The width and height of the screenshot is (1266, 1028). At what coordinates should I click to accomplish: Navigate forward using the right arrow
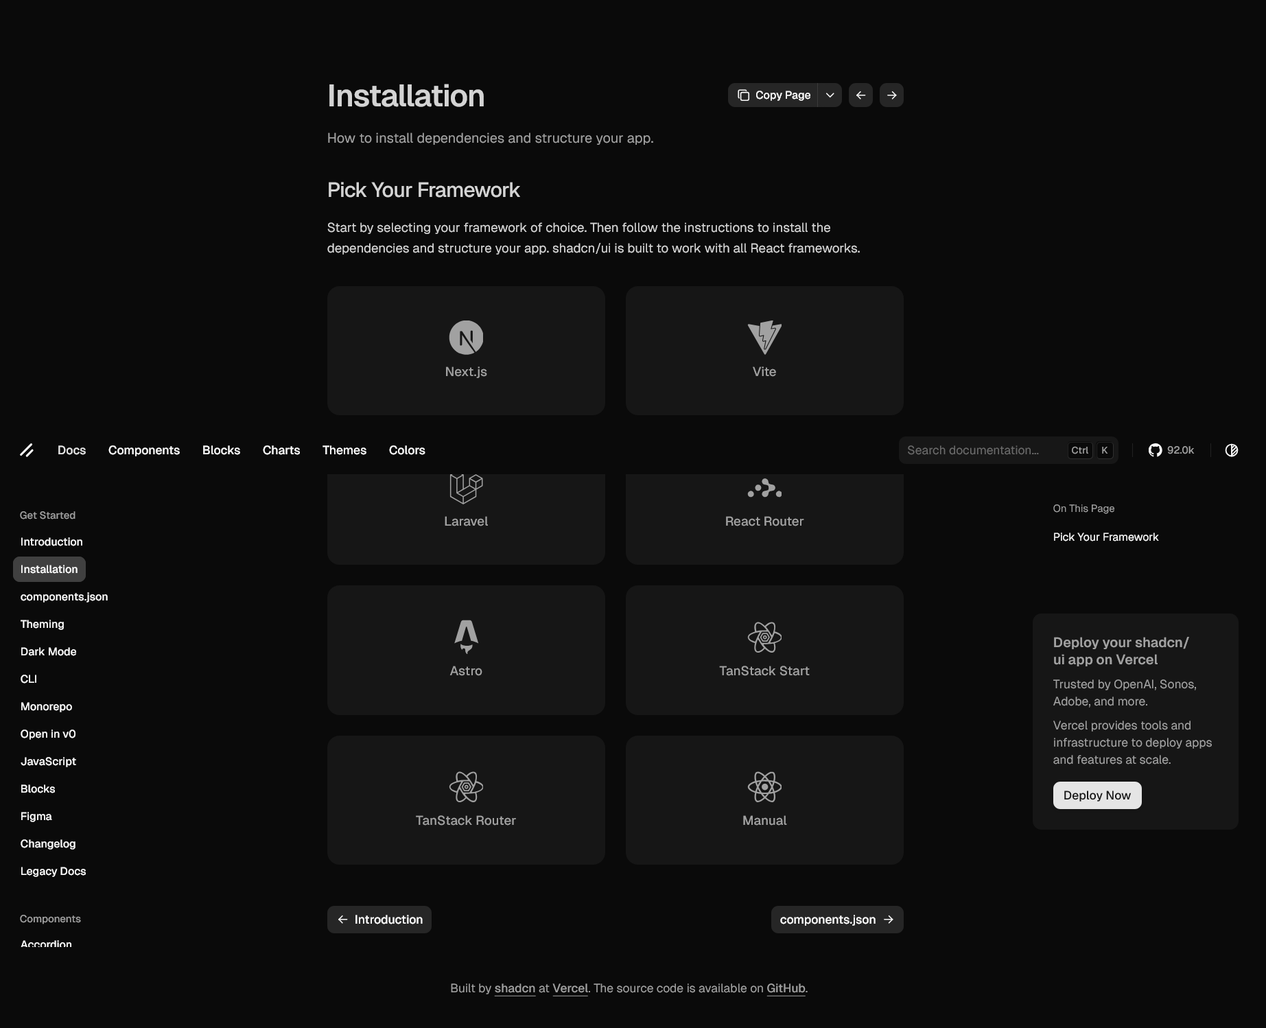891,95
